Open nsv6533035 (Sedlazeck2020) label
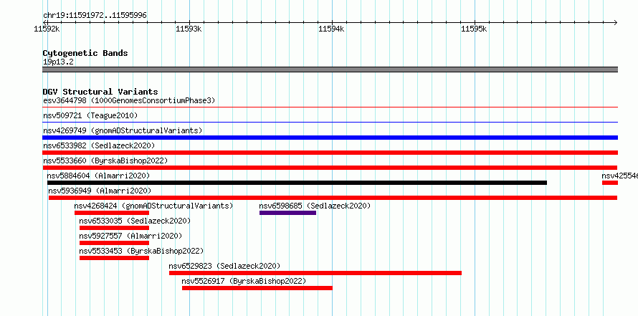Image resolution: width=638 pixels, height=316 pixels. [x=135, y=221]
